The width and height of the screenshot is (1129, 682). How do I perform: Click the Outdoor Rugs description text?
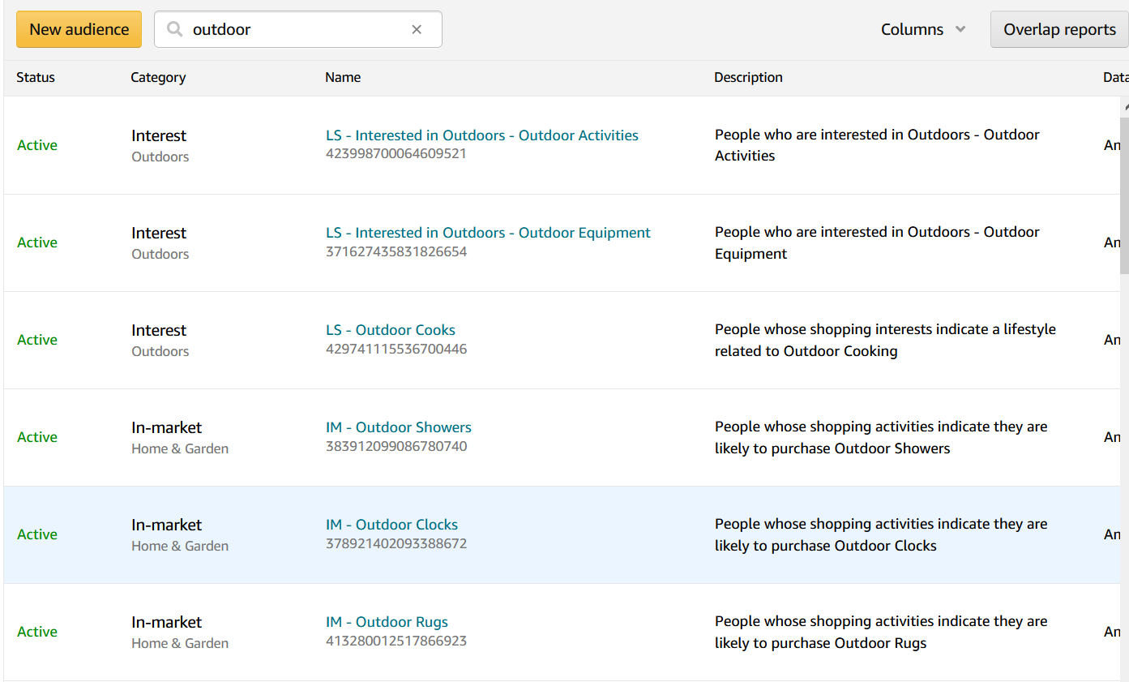(x=880, y=633)
